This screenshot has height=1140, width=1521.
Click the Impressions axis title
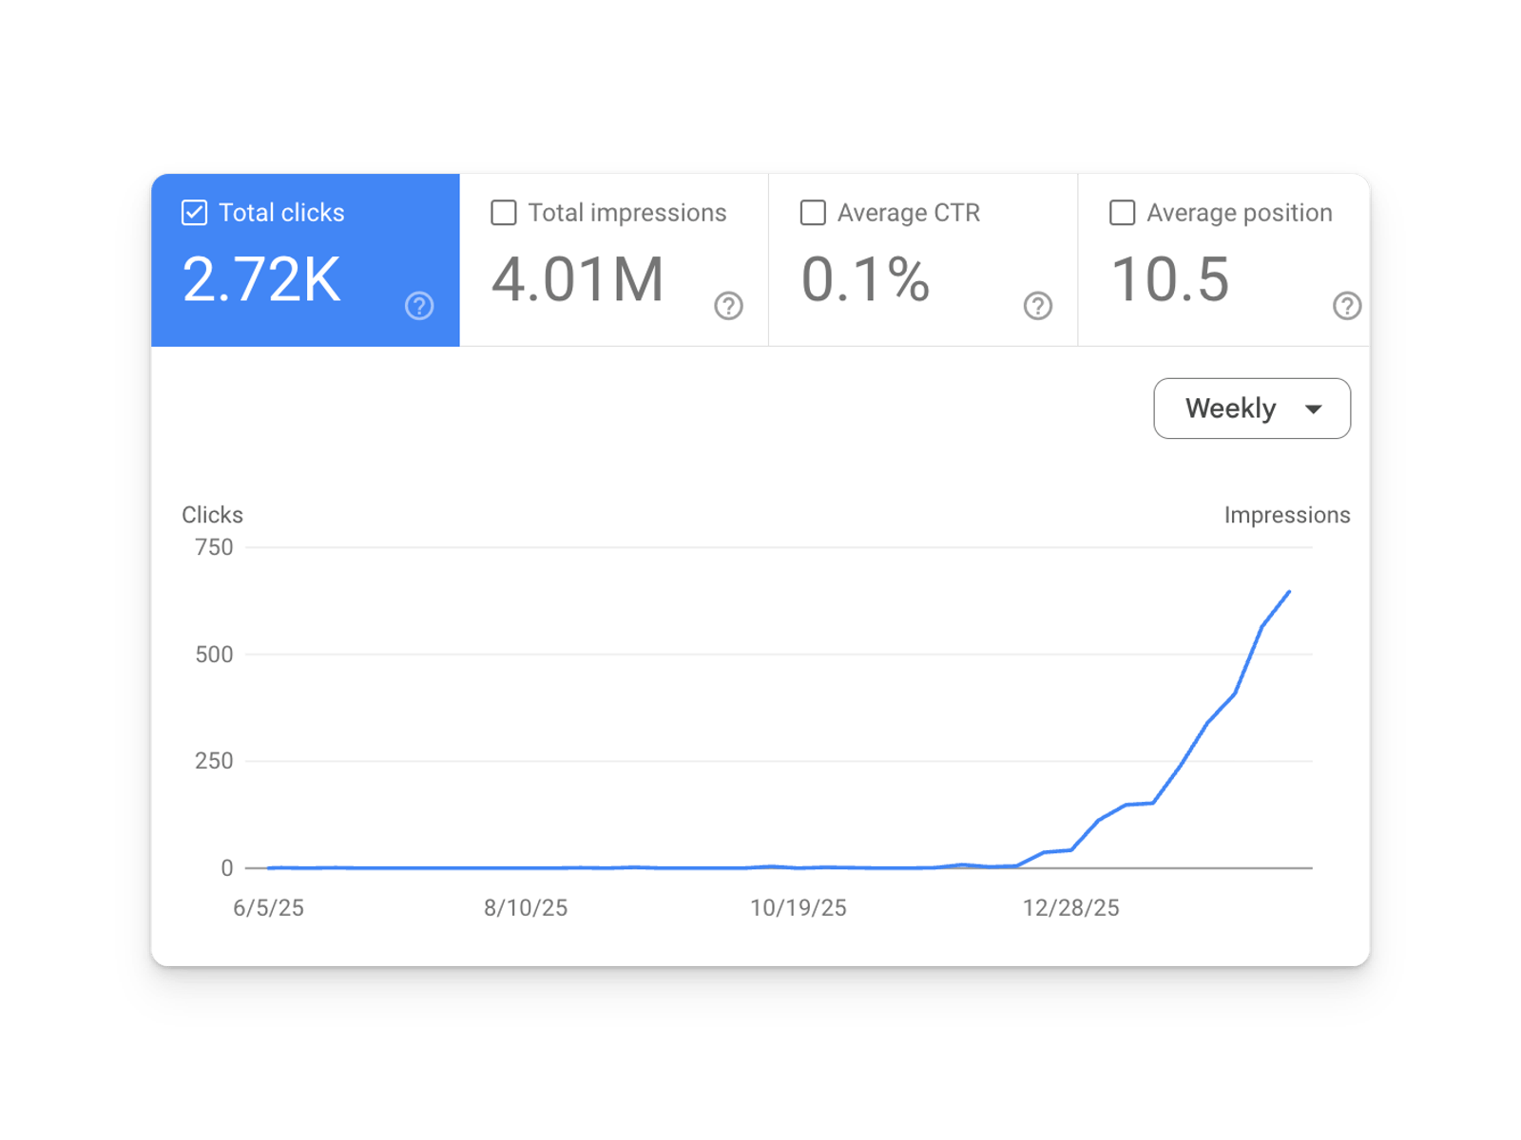[x=1286, y=515]
